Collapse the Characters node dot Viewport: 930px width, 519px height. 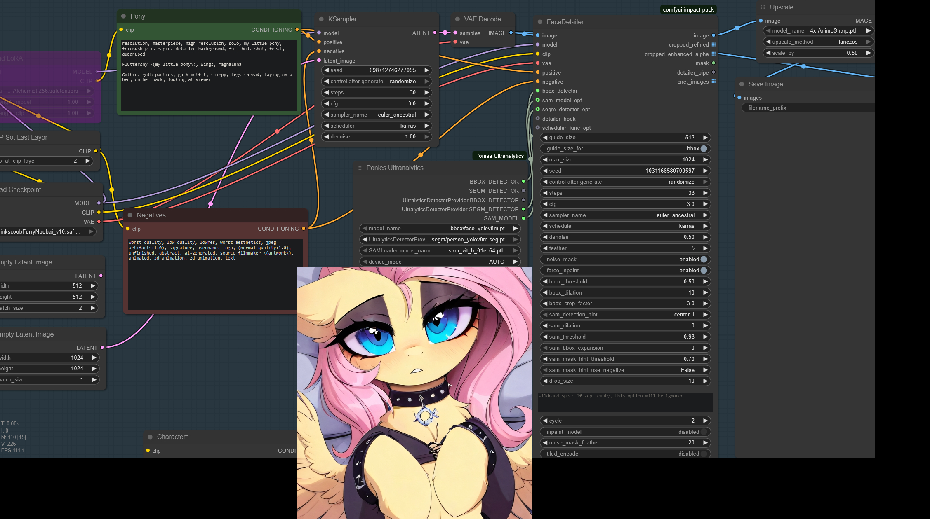click(x=150, y=437)
